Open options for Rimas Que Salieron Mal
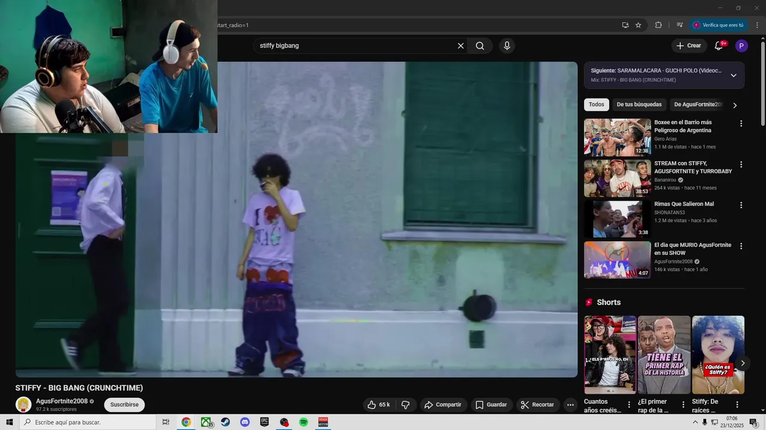Image resolution: width=766 pixels, height=430 pixels. pyautogui.click(x=741, y=205)
